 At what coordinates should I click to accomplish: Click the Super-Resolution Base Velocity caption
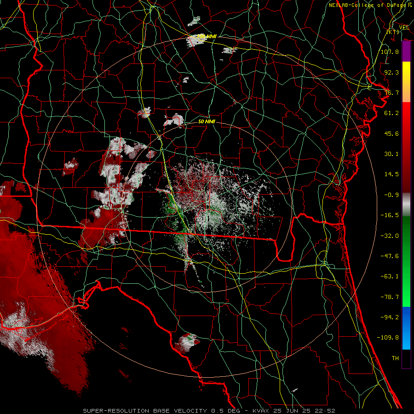(x=209, y=411)
